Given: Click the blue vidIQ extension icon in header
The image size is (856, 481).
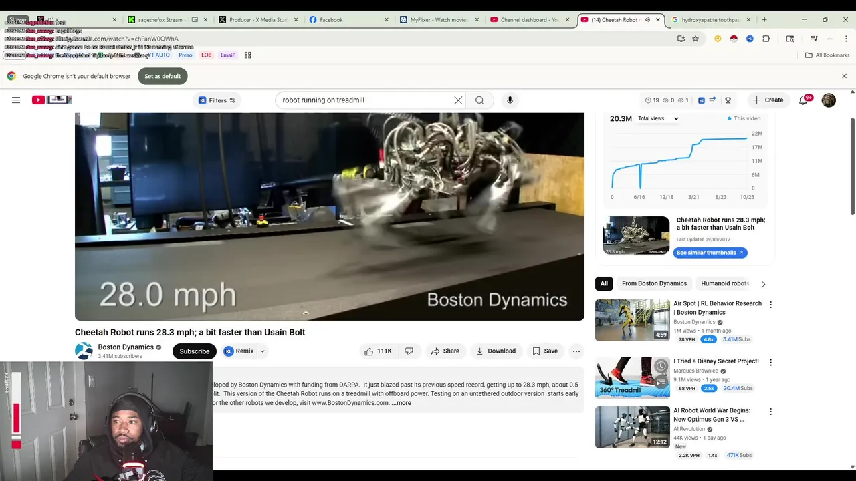Looking at the screenshot, I should (702, 100).
